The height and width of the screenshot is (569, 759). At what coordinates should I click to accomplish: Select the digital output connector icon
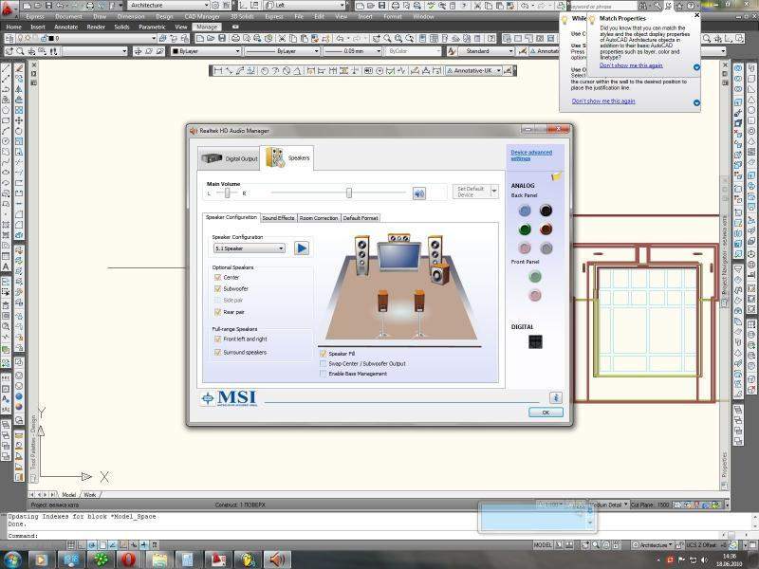coord(535,341)
